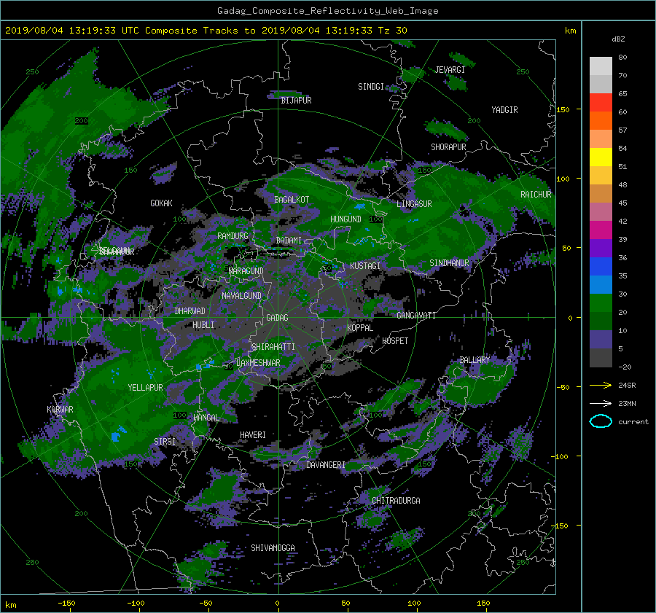The height and width of the screenshot is (613, 656).
Task: Click the YELLAPUR city label
Action: point(145,388)
